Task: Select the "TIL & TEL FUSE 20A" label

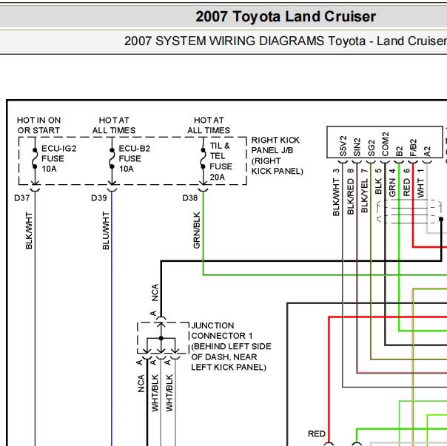Action: click(221, 161)
